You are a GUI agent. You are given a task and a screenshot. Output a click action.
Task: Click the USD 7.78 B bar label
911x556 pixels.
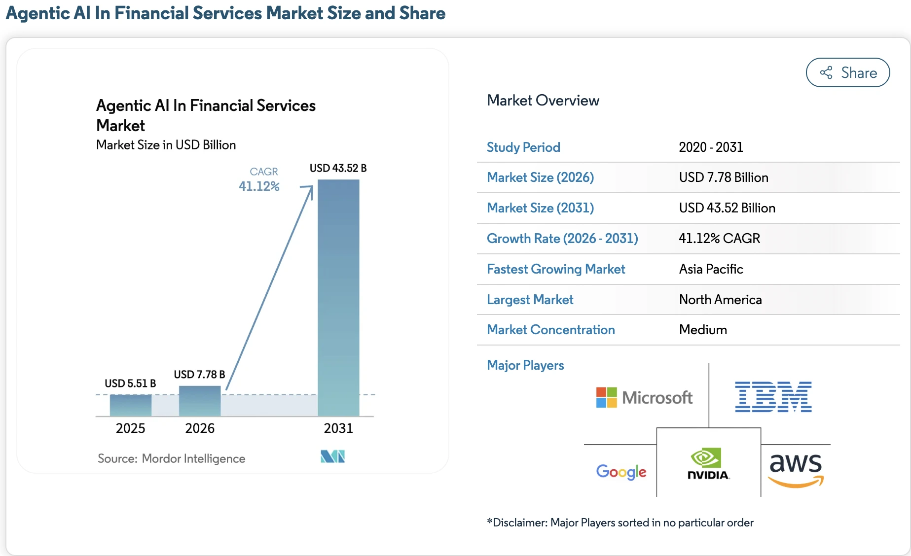pos(199,375)
